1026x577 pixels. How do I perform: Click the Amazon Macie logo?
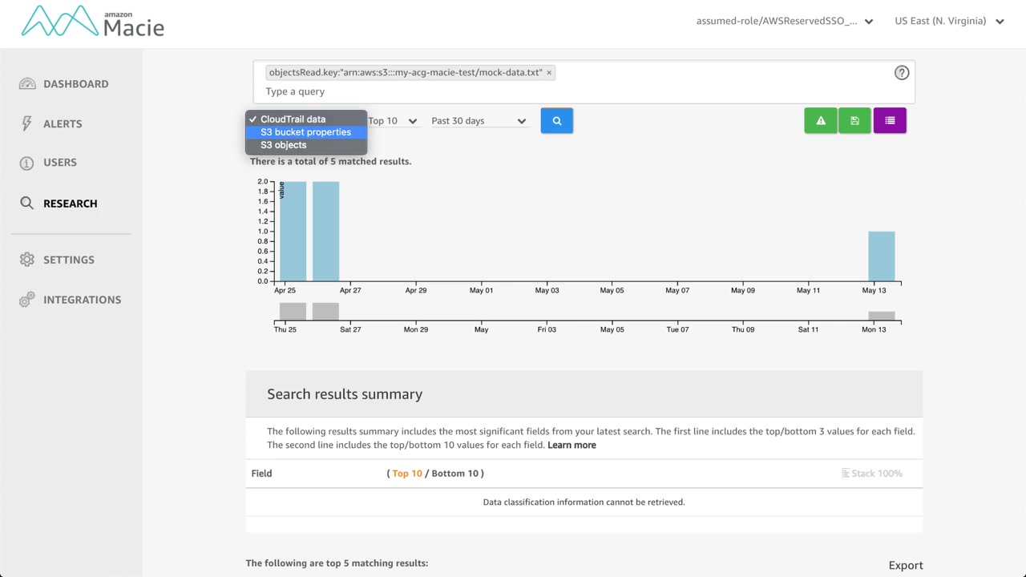pyautogui.click(x=93, y=22)
